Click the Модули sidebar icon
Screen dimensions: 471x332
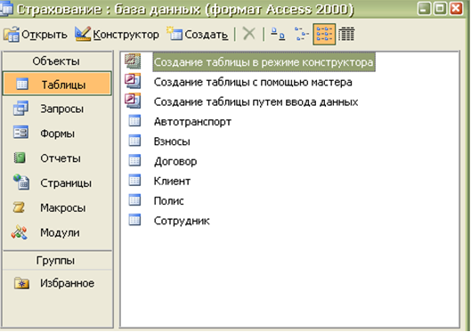[x=20, y=232]
